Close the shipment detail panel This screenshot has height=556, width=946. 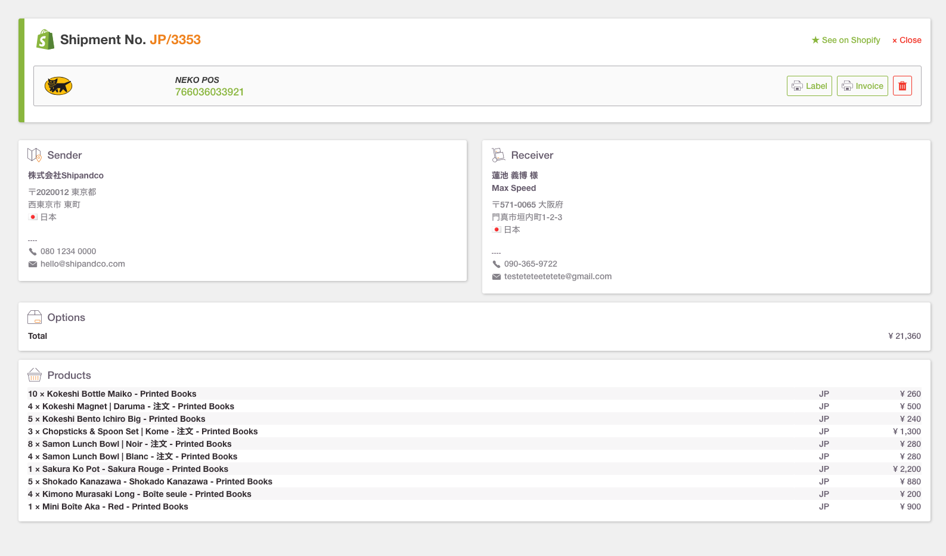(x=907, y=40)
